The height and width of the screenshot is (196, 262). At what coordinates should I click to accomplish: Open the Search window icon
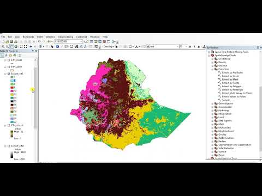100,41
